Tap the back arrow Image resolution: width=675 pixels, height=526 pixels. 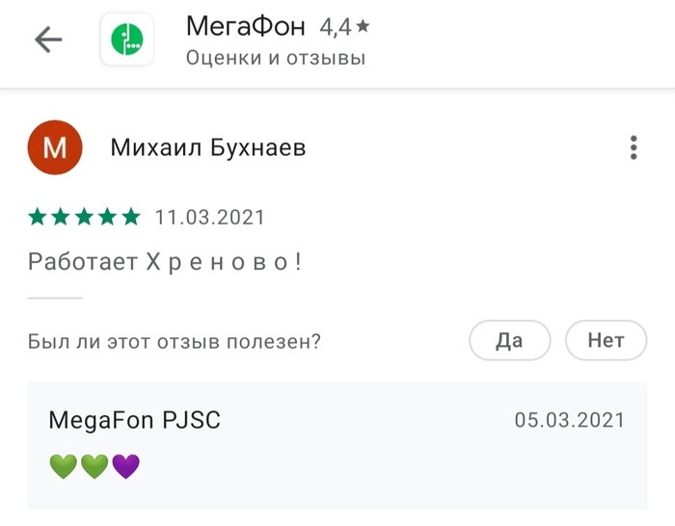pos(47,39)
